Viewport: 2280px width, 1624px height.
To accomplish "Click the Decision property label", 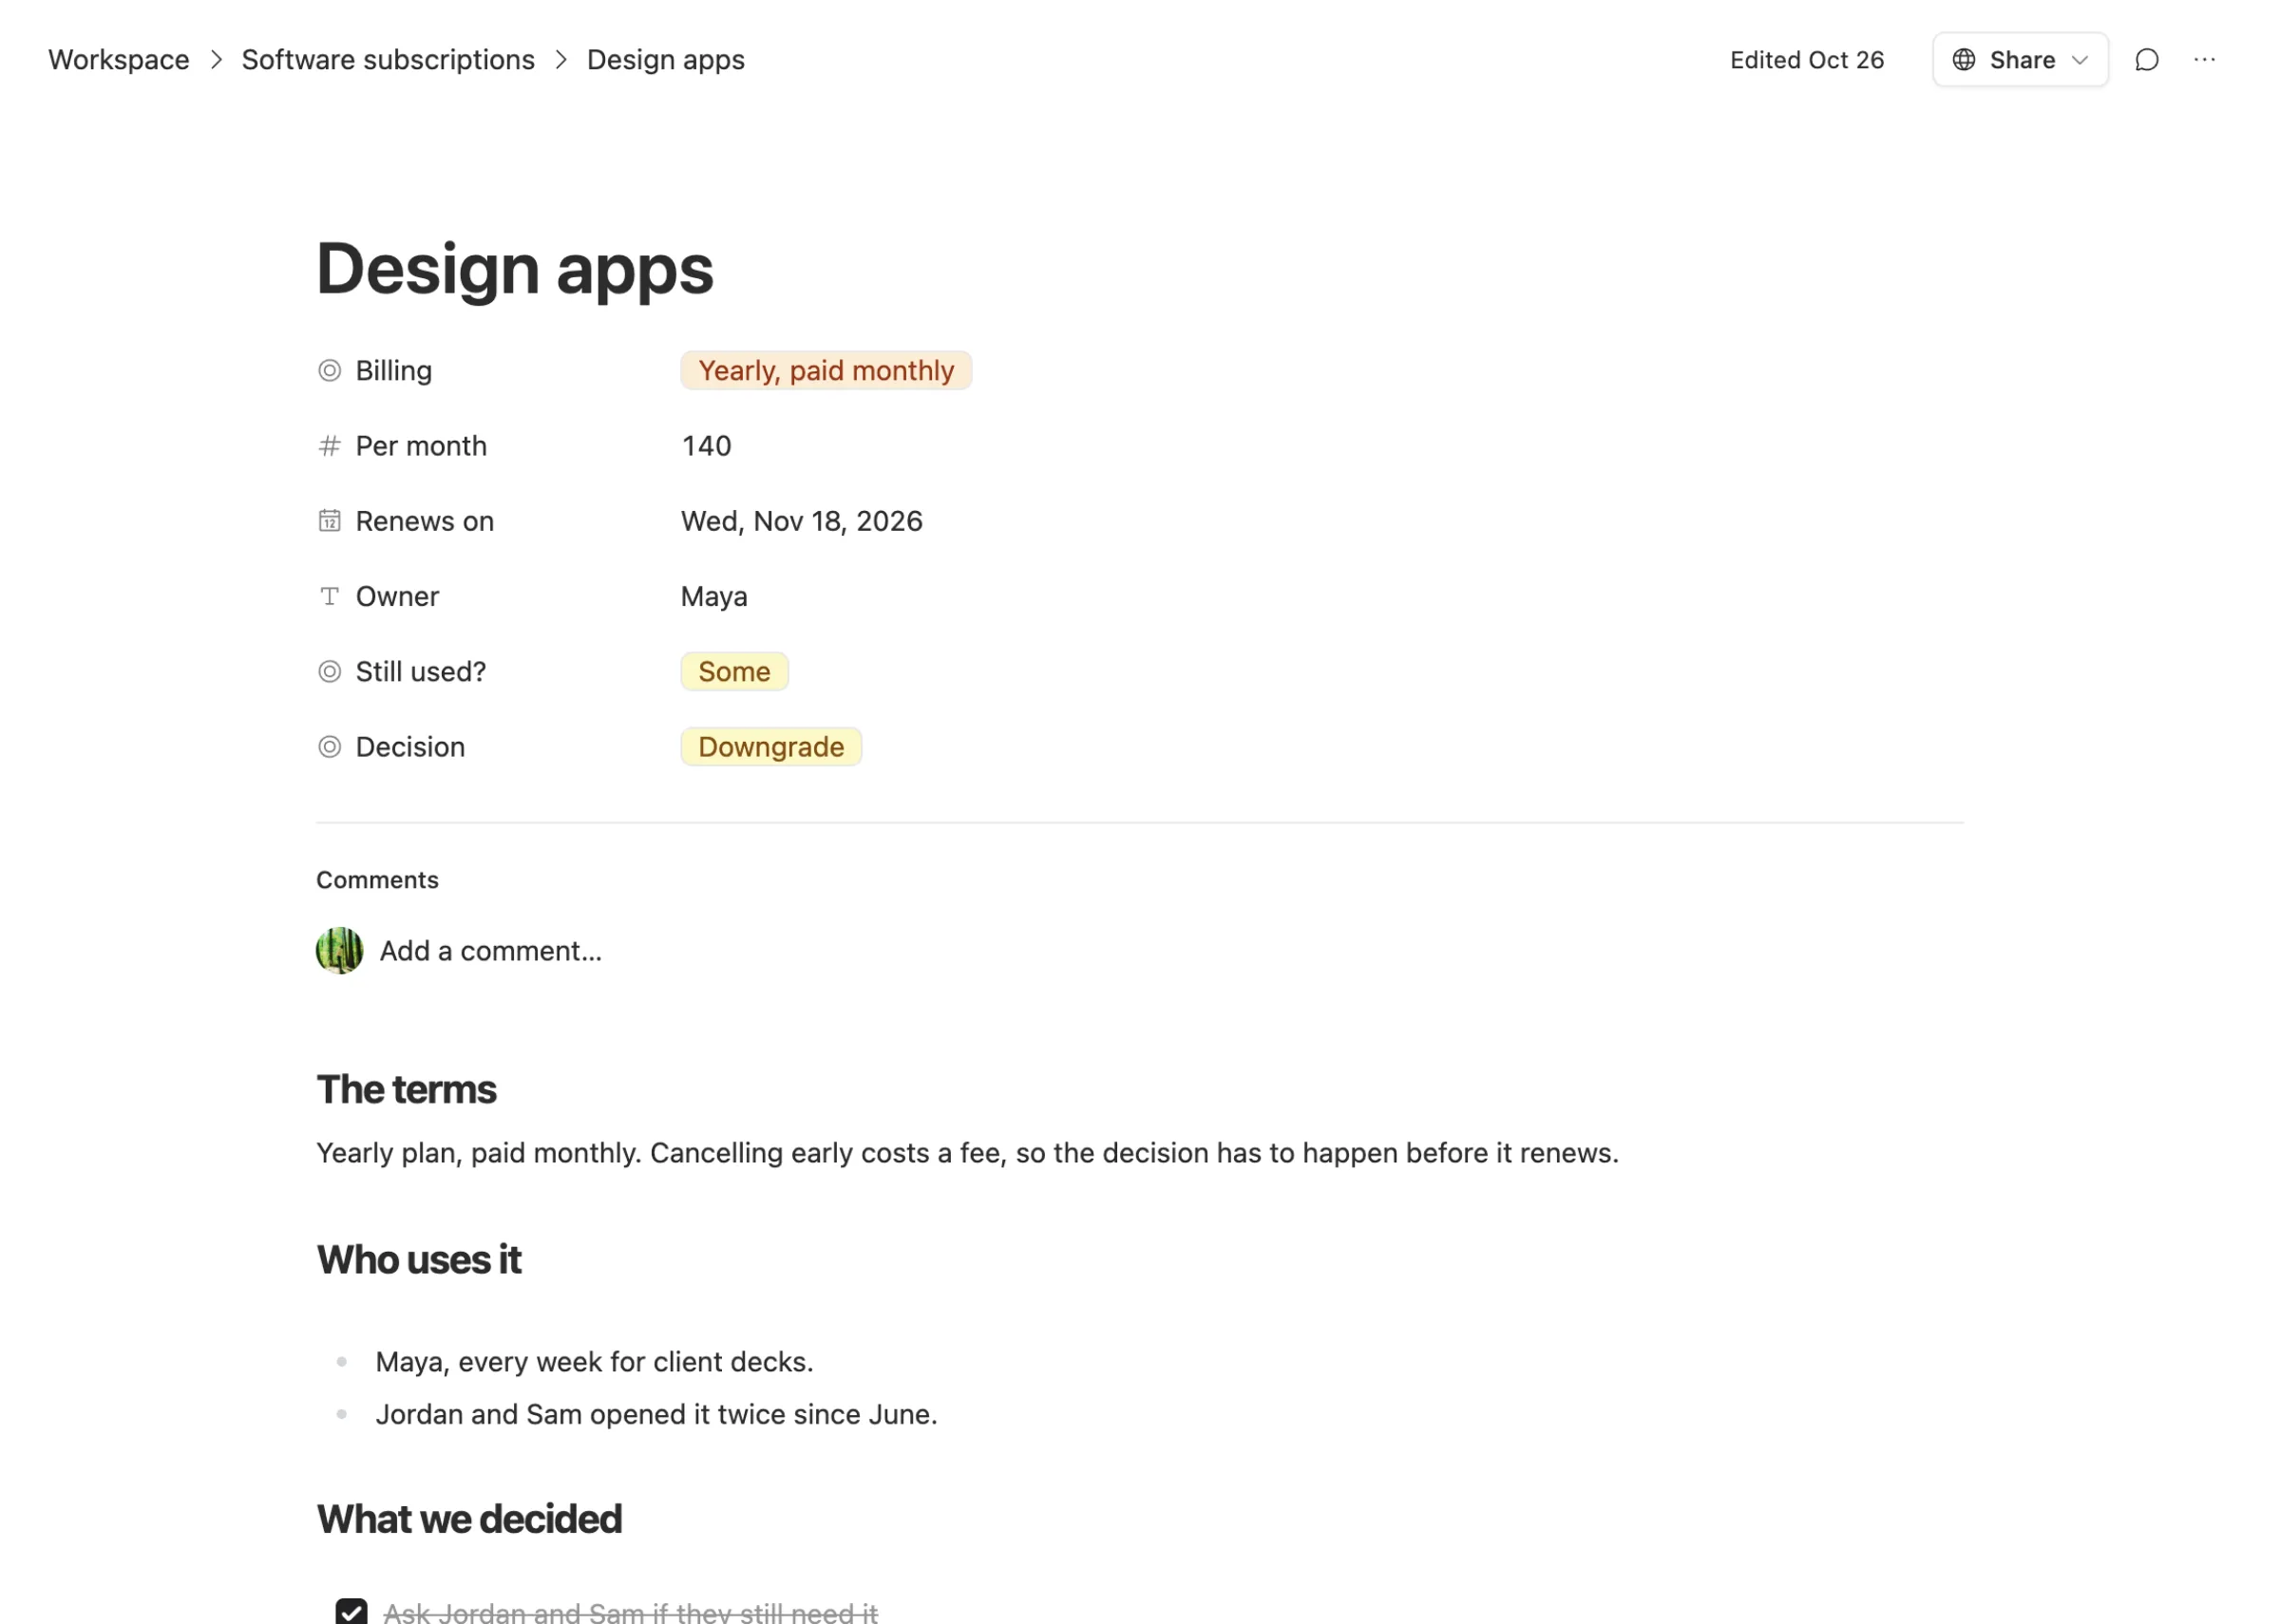I will (x=410, y=747).
